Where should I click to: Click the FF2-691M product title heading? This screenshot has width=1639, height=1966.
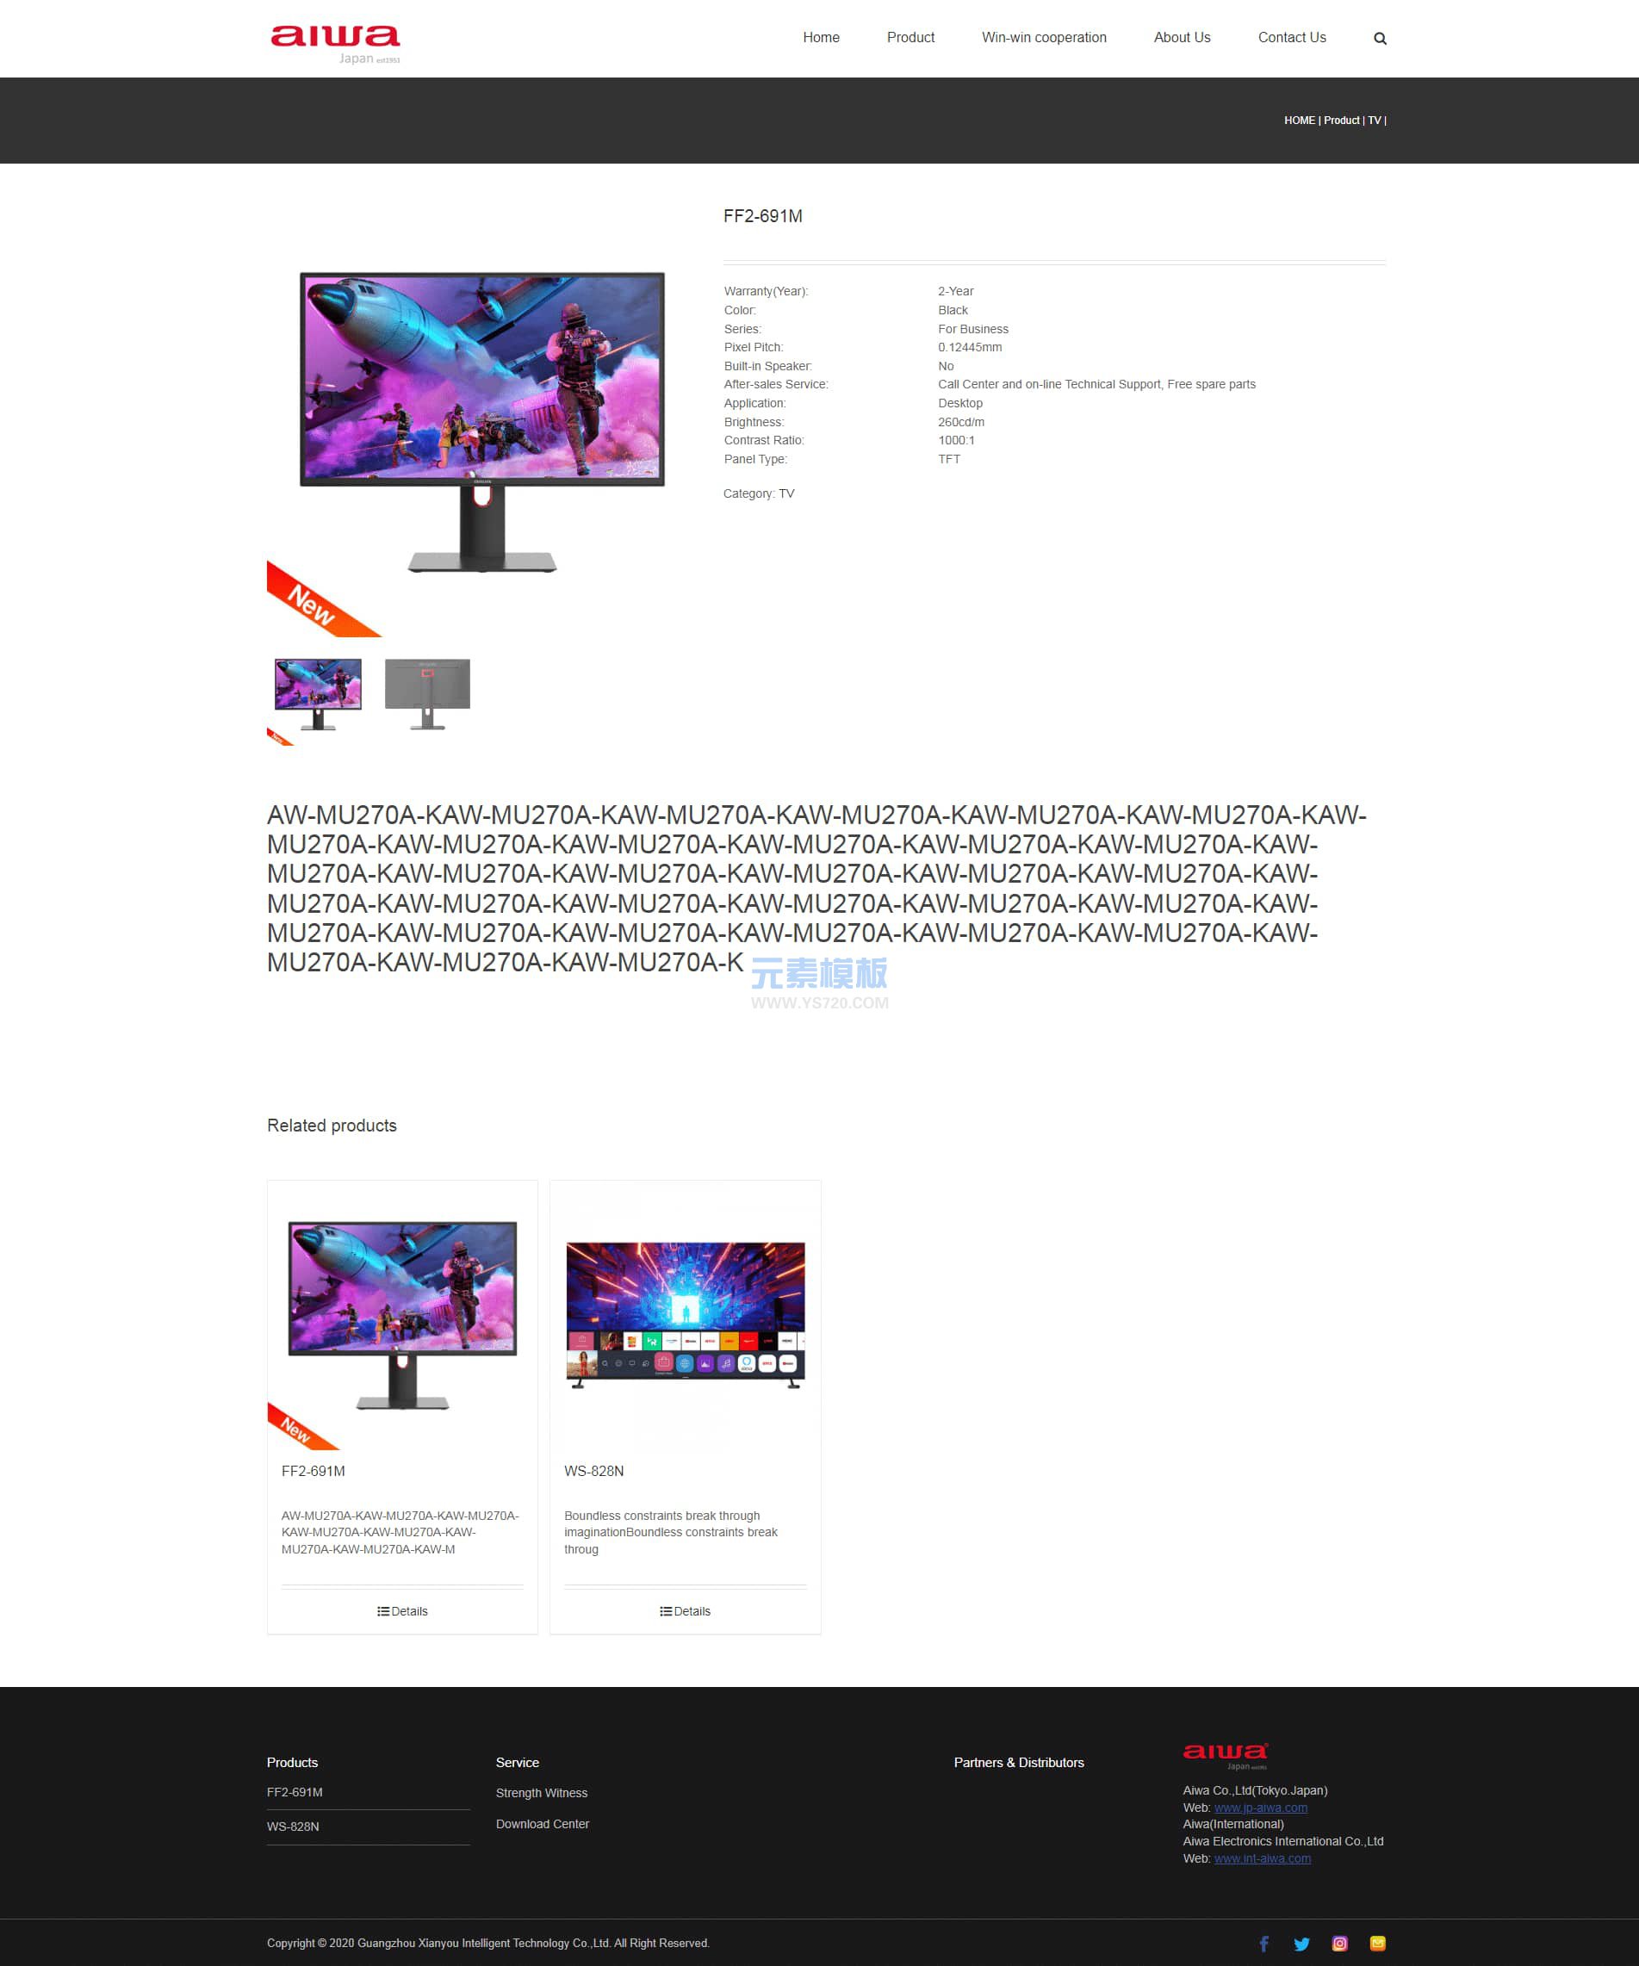pyautogui.click(x=762, y=216)
